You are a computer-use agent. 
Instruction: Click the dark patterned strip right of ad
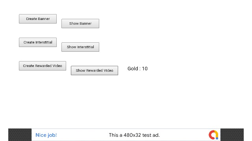(x=232, y=135)
